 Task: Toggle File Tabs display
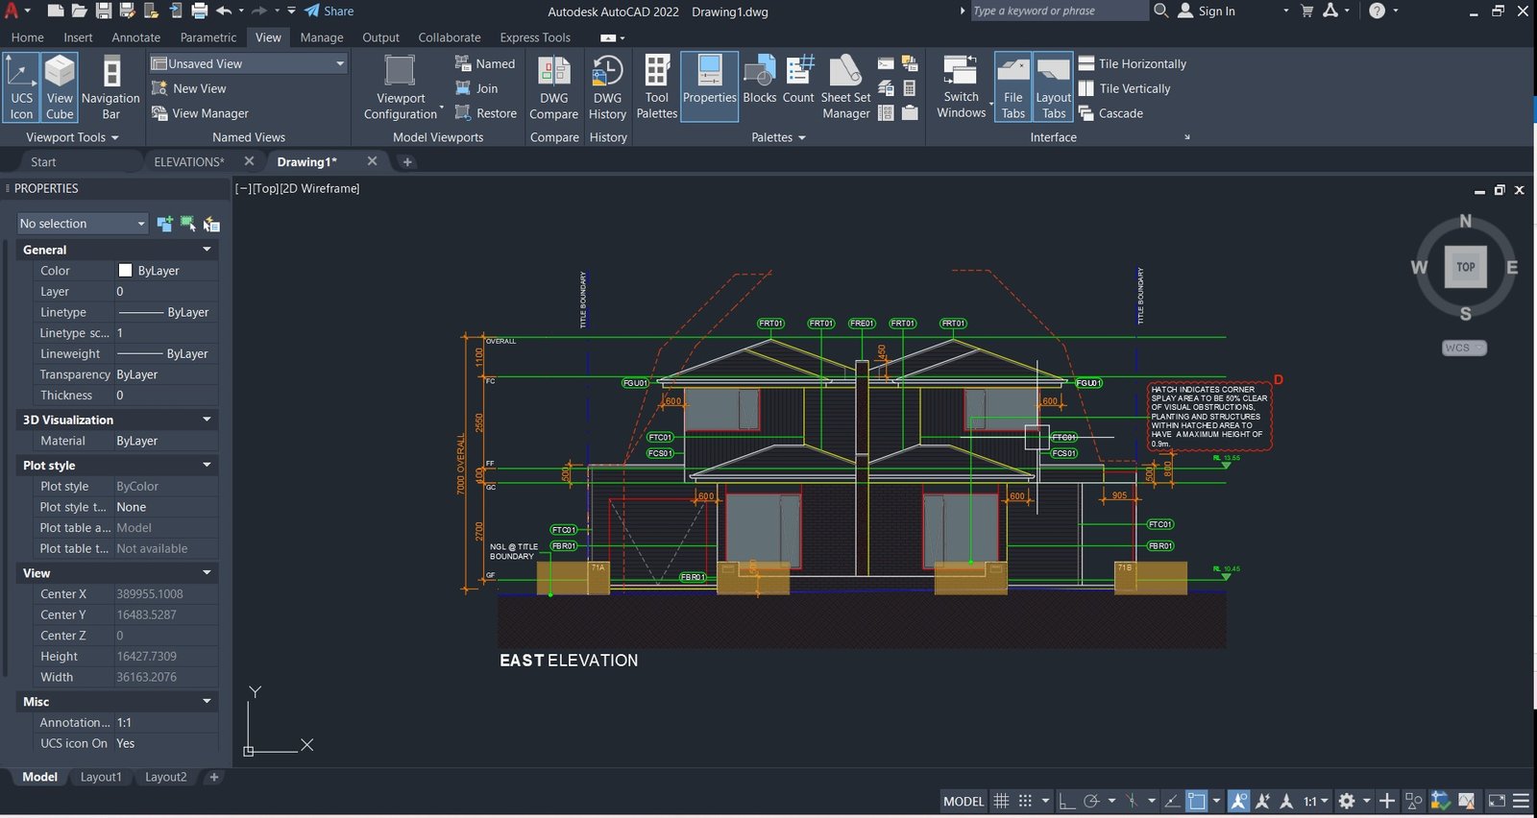click(1013, 86)
